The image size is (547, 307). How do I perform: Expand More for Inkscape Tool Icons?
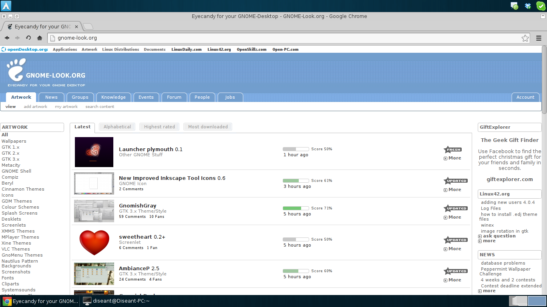point(452,189)
